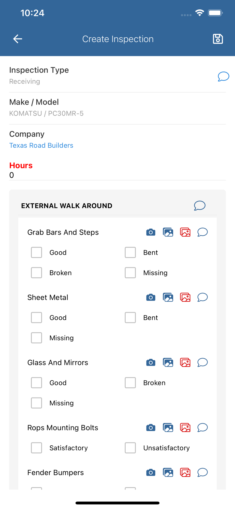Image resolution: width=235 pixels, height=509 pixels.
Task: Tap the back arrow icon
Action: (x=18, y=39)
